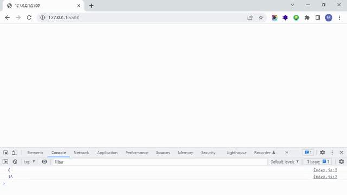Screen dimensions: 347x195
Task: Open the colorful circle extension
Action: point(274,18)
